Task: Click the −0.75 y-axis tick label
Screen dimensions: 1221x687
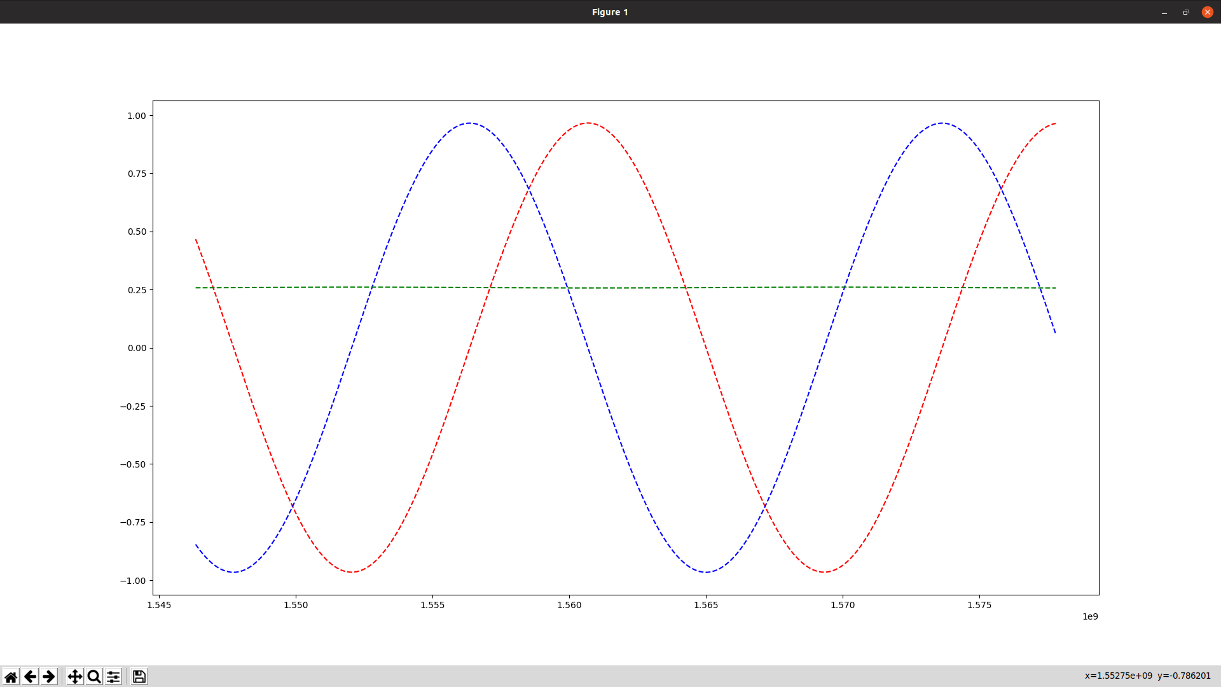Action: coord(133,522)
